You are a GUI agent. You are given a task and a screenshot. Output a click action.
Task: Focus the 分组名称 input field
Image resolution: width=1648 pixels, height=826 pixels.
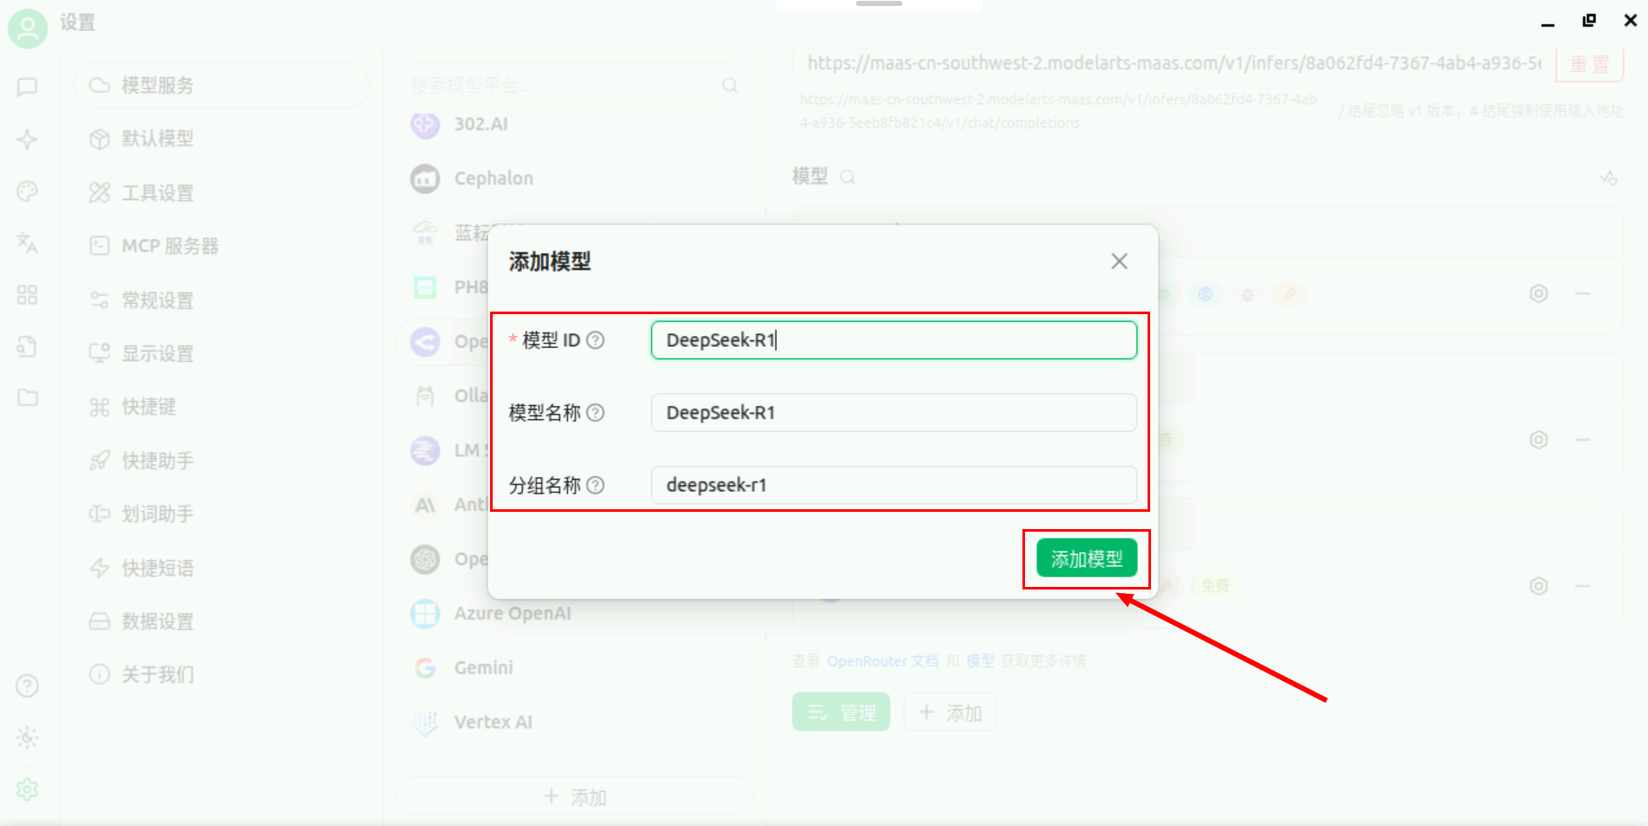(x=894, y=485)
